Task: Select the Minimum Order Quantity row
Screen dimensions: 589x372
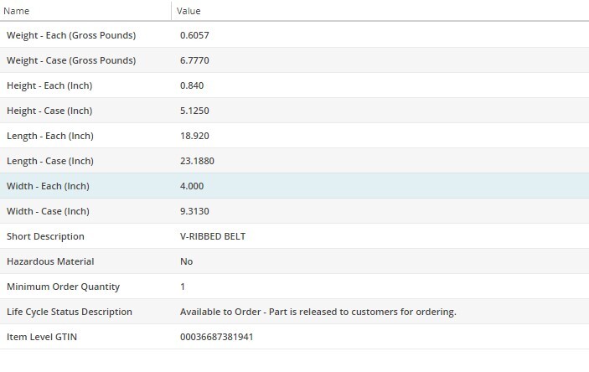Action: (x=63, y=287)
